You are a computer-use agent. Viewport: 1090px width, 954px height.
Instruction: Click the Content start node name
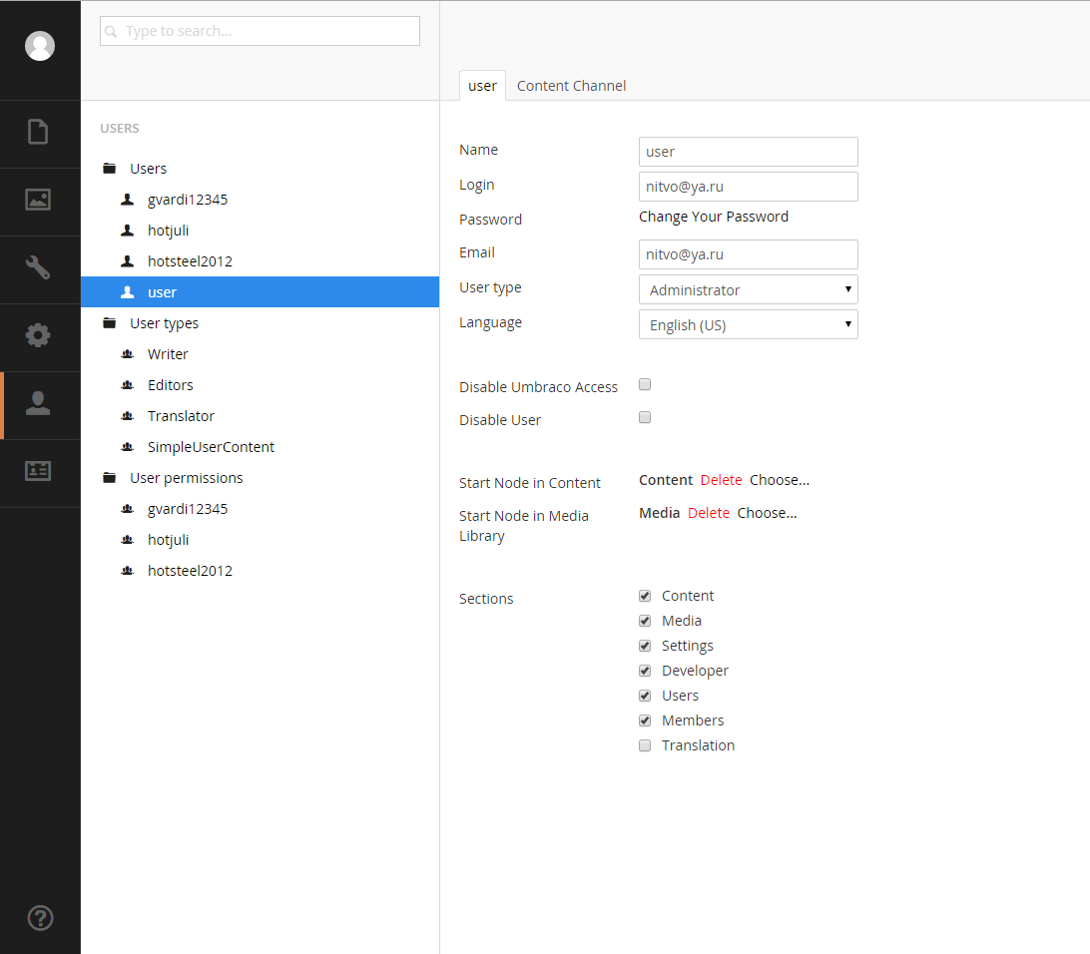666,480
